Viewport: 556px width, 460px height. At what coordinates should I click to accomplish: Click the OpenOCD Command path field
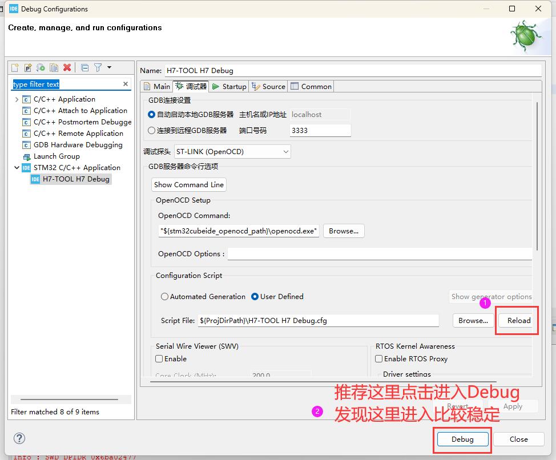(239, 231)
